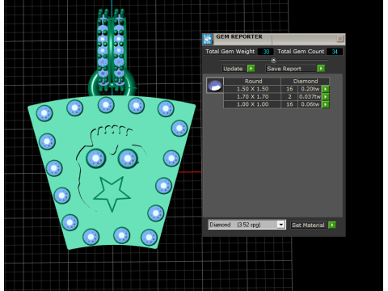Click the green arrow for 0.06tw row

coord(326,104)
